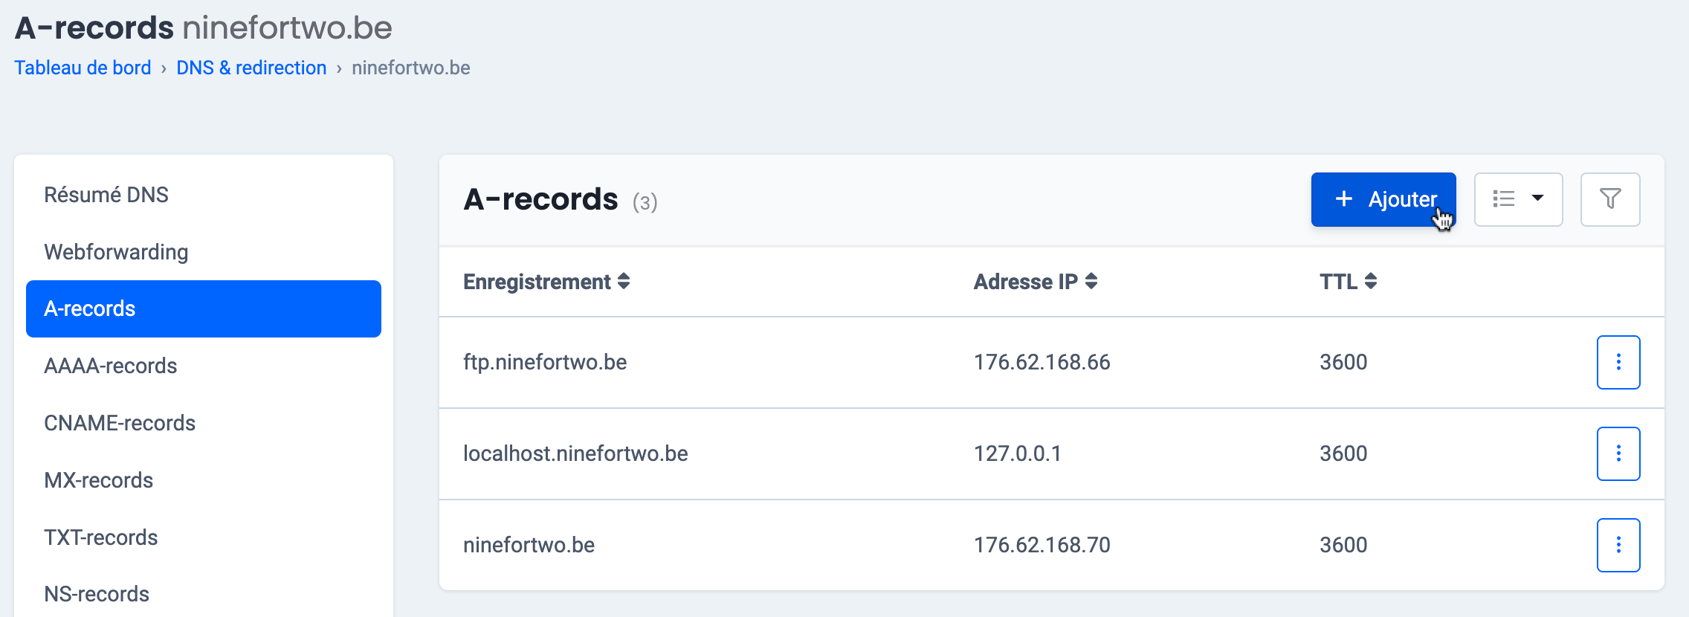The height and width of the screenshot is (617, 1689).
Task: Sort by TTL column
Action: point(1348,282)
